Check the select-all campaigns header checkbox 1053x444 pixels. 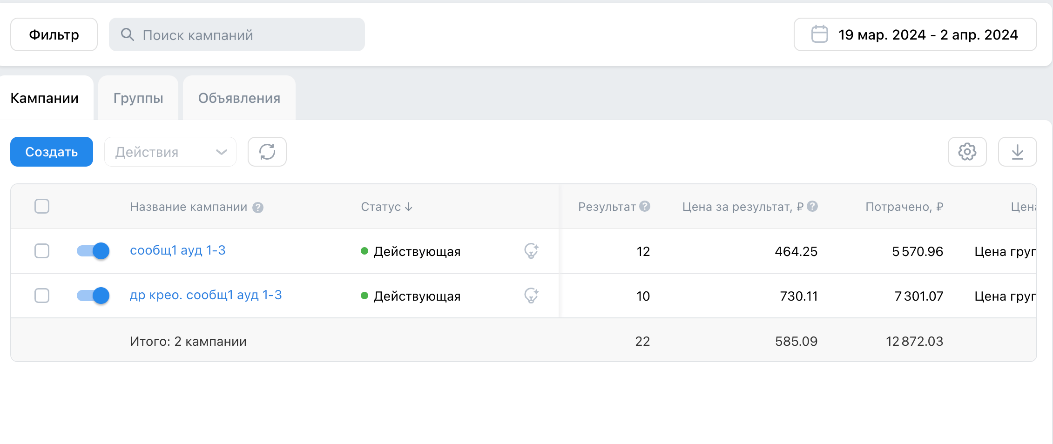click(42, 206)
